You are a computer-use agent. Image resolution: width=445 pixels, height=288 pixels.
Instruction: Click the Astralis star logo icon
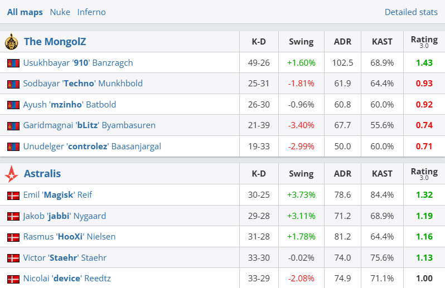coord(11,174)
